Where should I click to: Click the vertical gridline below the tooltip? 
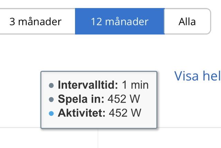pyautogui.click(x=98, y=138)
